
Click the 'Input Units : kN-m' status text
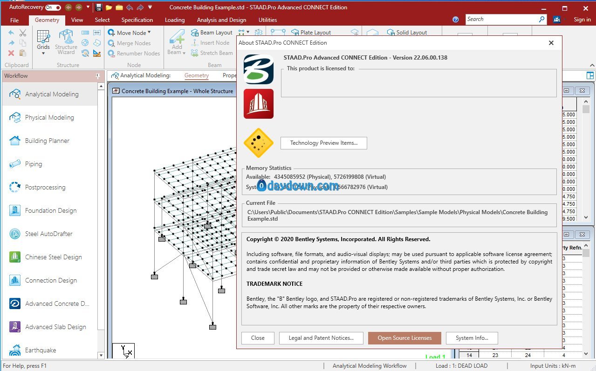click(553, 366)
